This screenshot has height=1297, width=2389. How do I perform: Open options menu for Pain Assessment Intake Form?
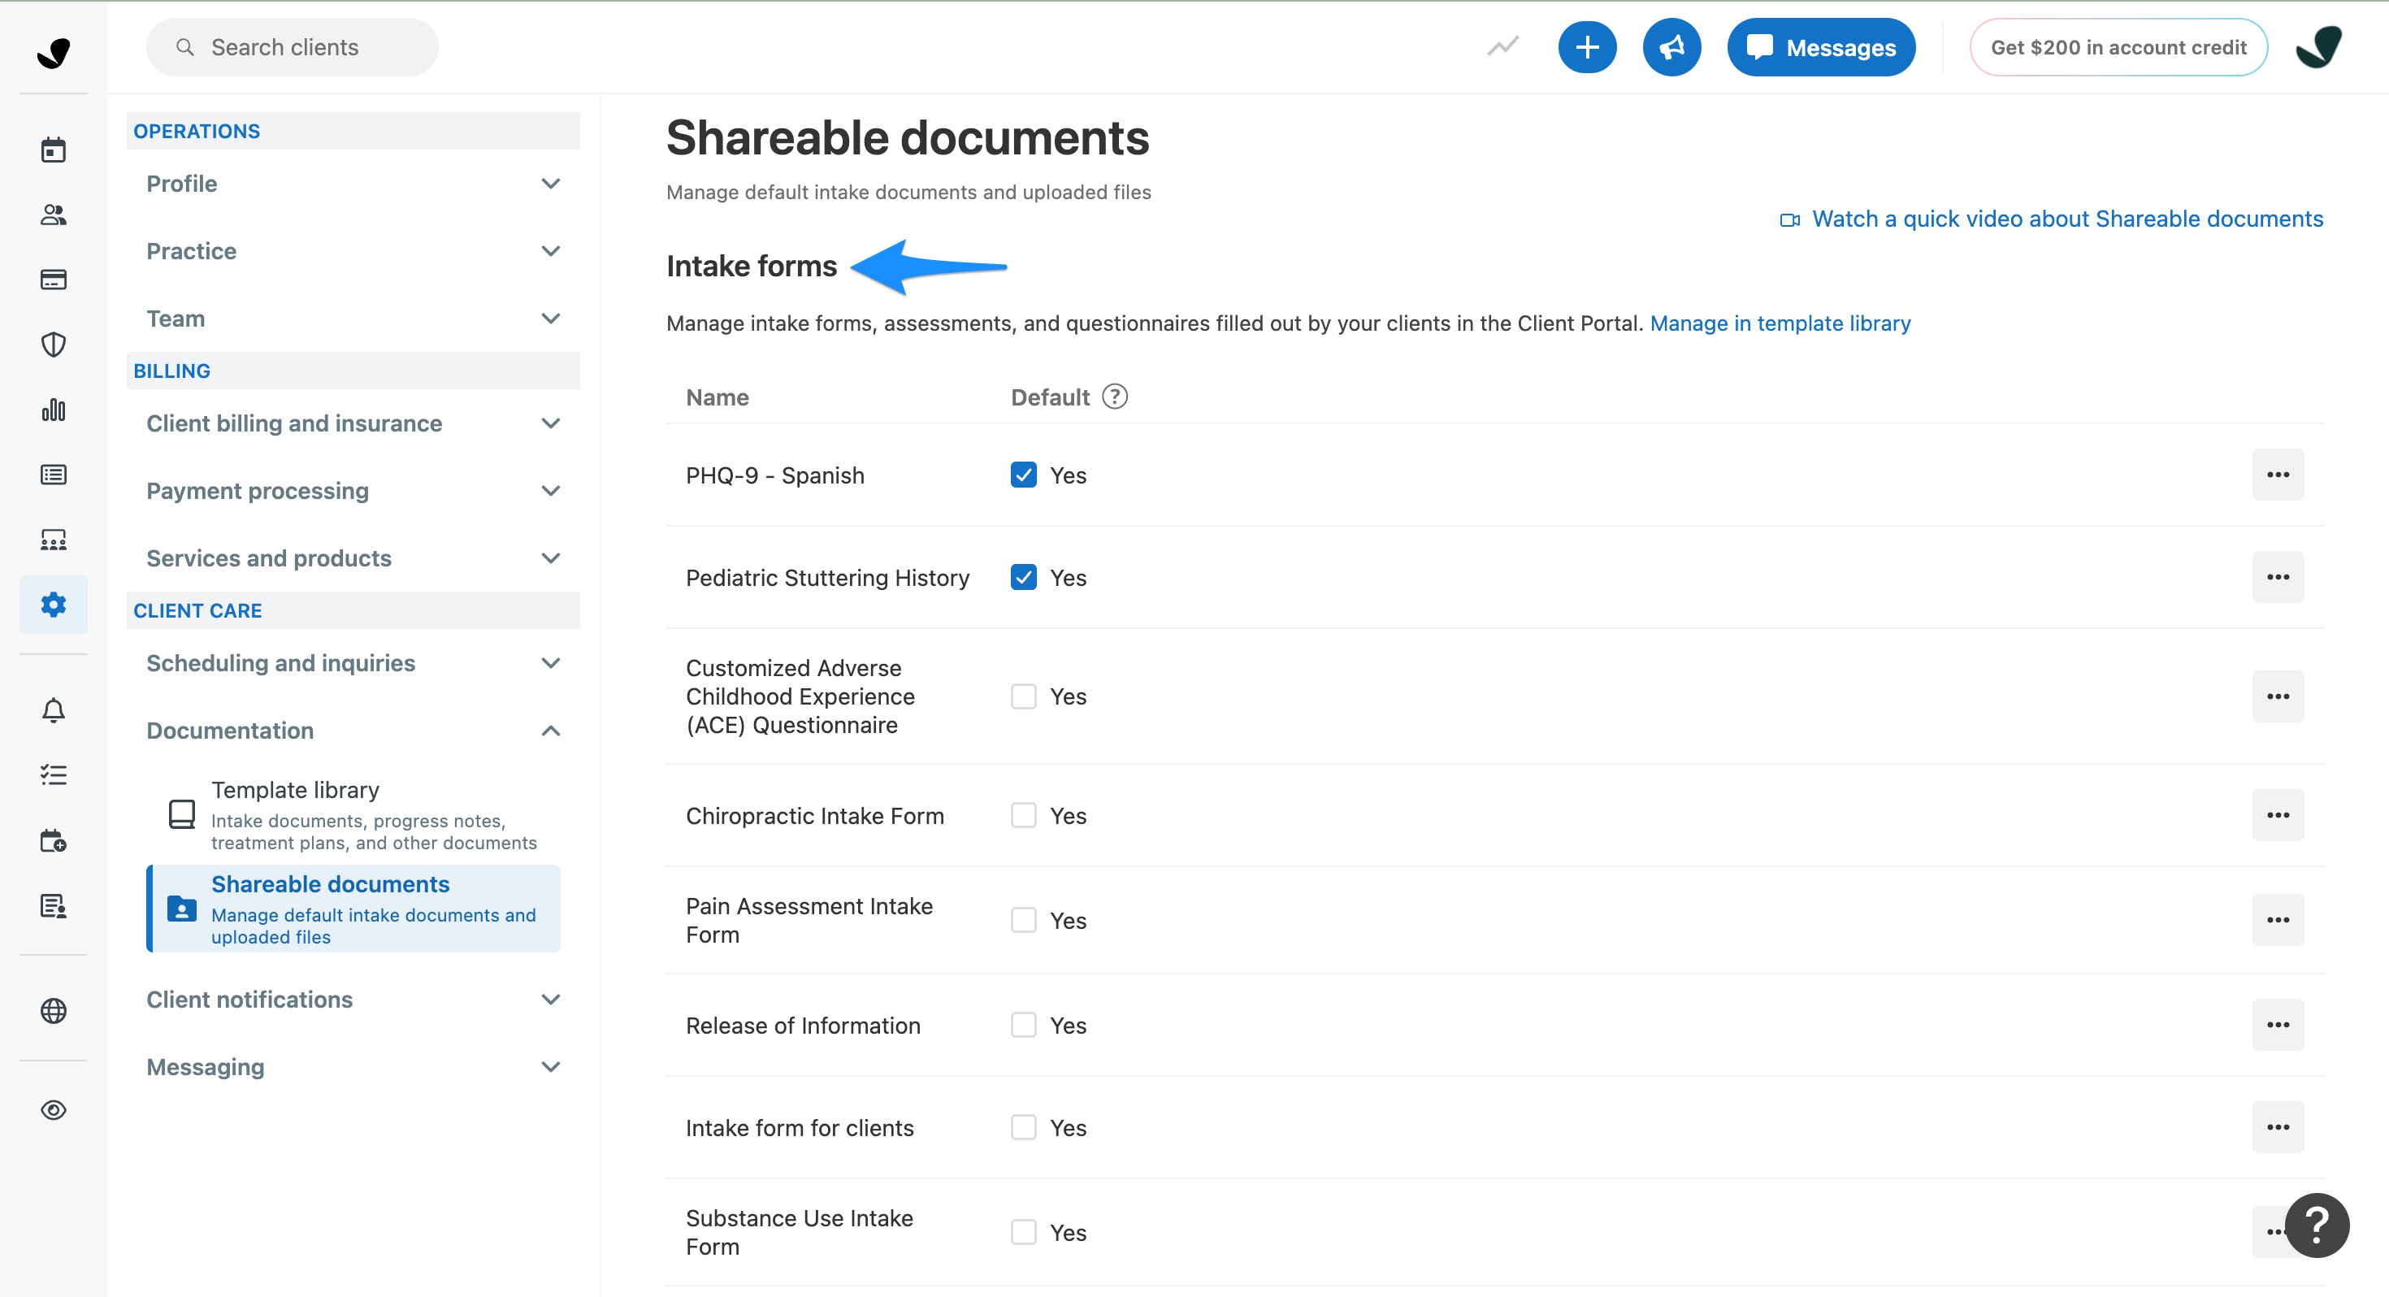pyautogui.click(x=2278, y=920)
